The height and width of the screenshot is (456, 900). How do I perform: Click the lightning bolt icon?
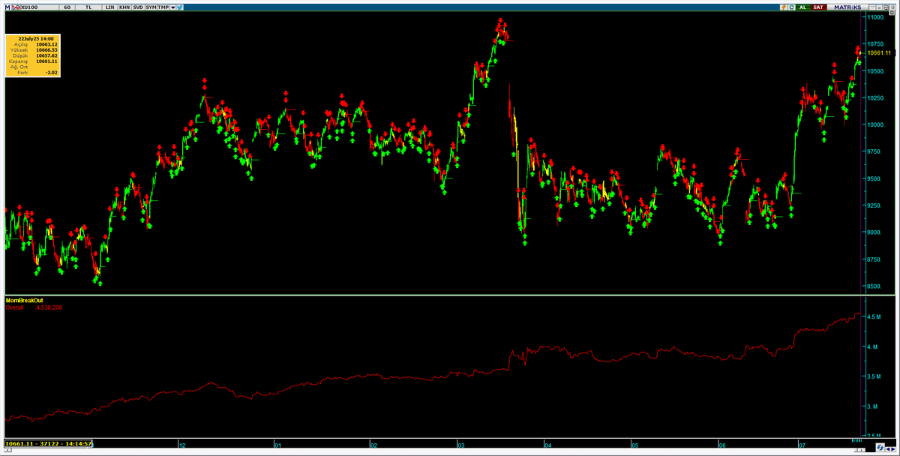pos(784,7)
